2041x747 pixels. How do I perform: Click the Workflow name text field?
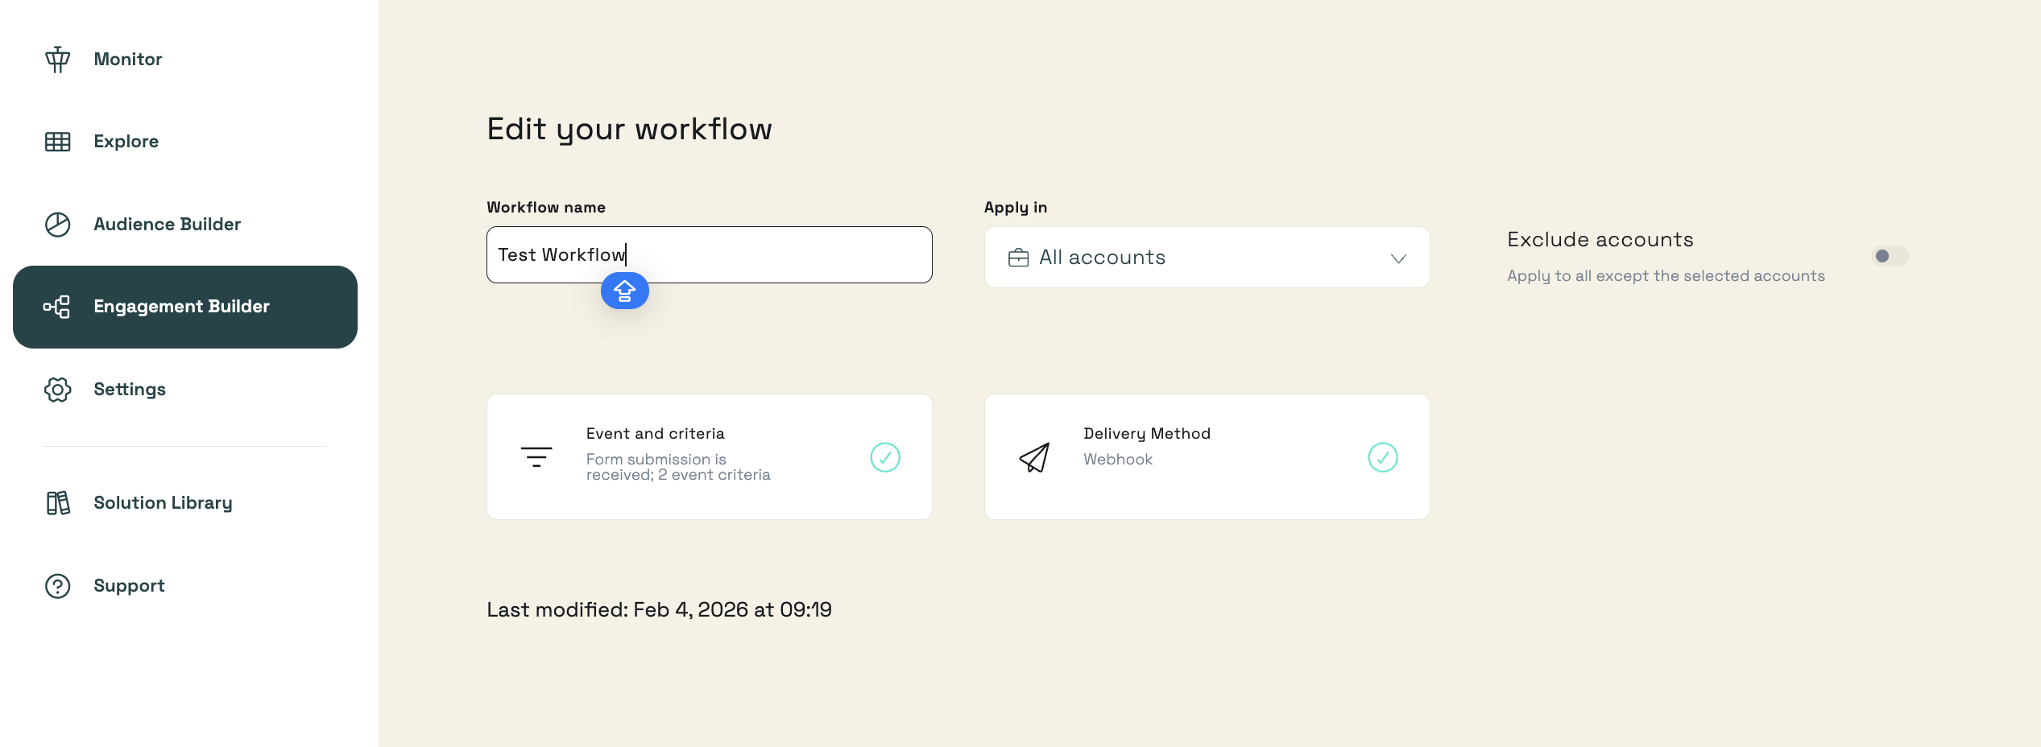(710, 255)
